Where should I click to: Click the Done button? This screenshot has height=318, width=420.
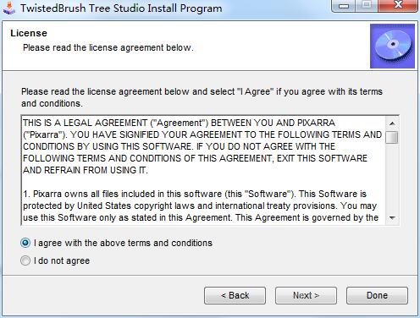coord(377,295)
